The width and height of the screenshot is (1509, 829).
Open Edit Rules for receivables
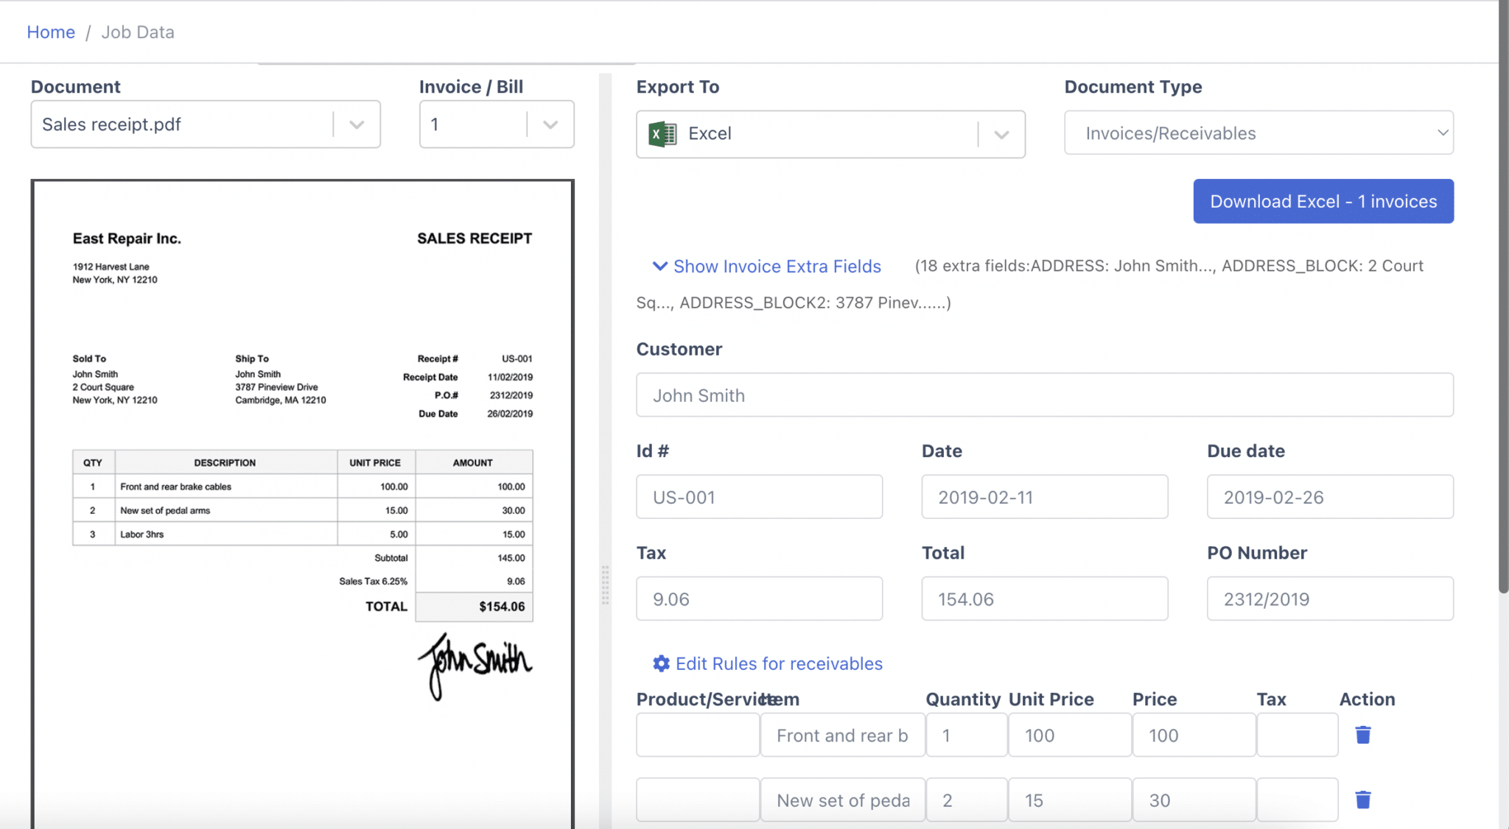tap(778, 663)
